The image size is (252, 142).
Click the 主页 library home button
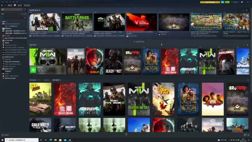12,9
